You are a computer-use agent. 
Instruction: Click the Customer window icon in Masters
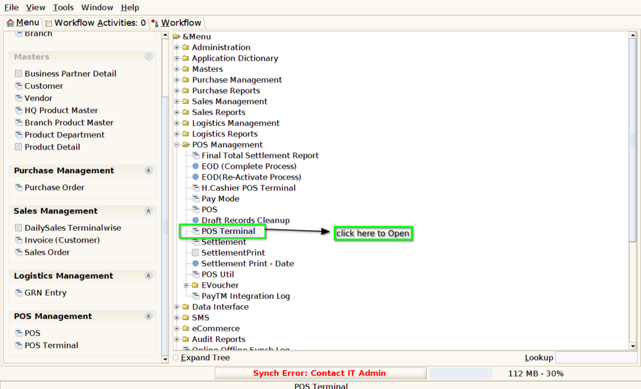[18, 86]
